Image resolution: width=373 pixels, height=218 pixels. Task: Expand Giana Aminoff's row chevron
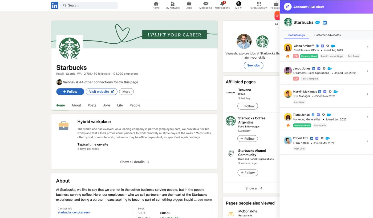[x=368, y=47]
